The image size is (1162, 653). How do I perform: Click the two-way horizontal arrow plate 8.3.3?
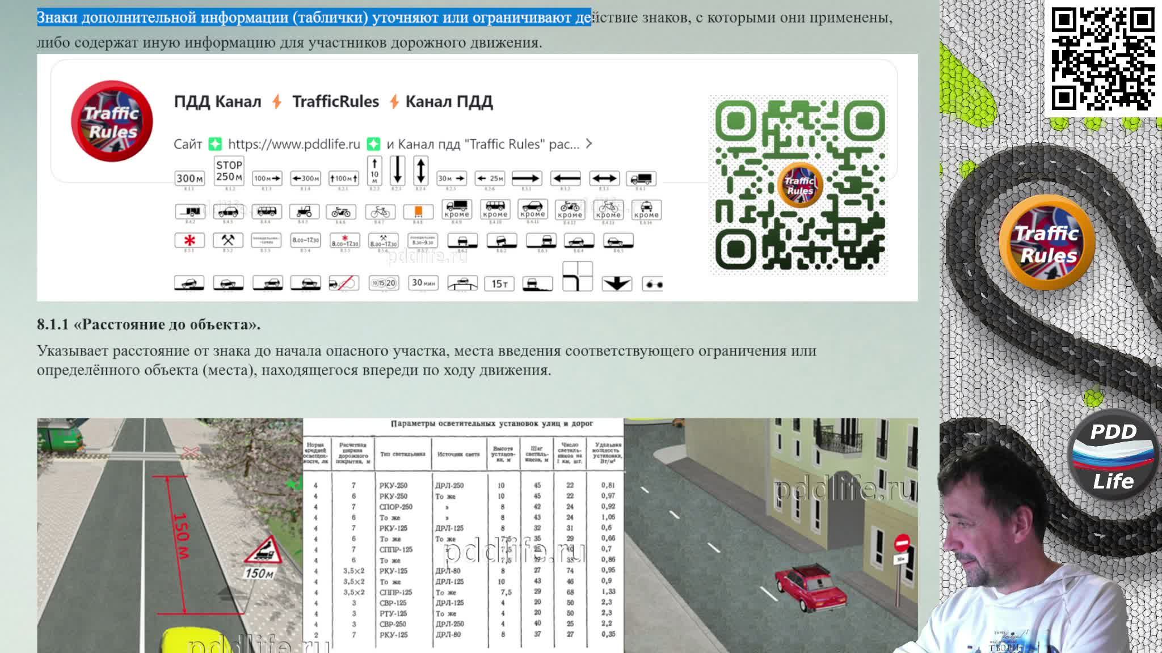click(x=604, y=179)
